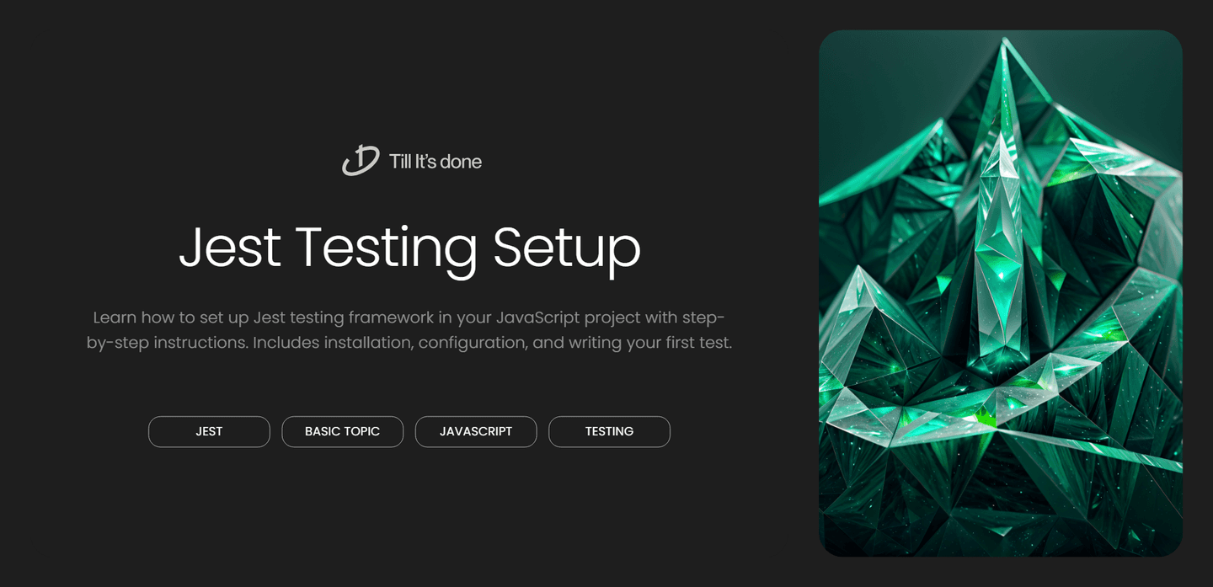
Task: Click the word "configuration" in the description
Action: (472, 344)
